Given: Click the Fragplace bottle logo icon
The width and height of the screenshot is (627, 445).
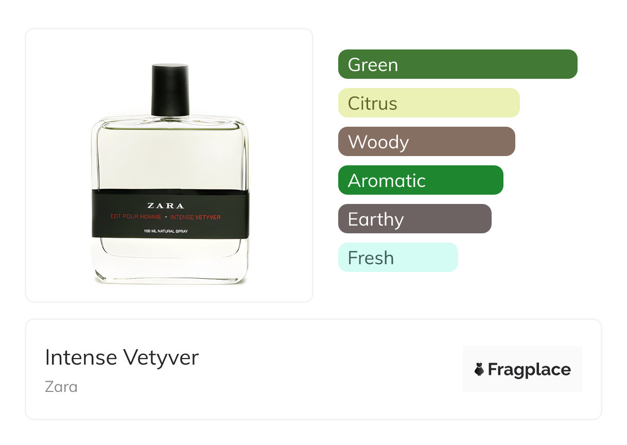Looking at the screenshot, I should click(x=479, y=370).
